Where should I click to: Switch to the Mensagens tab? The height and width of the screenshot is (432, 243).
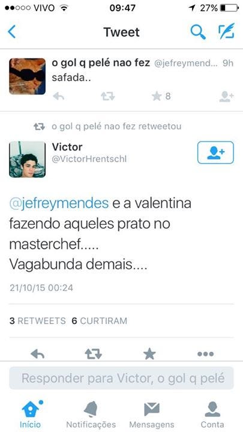152,415
